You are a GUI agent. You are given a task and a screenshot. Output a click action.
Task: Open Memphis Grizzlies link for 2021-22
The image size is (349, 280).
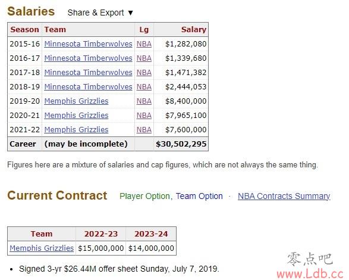click(x=76, y=130)
